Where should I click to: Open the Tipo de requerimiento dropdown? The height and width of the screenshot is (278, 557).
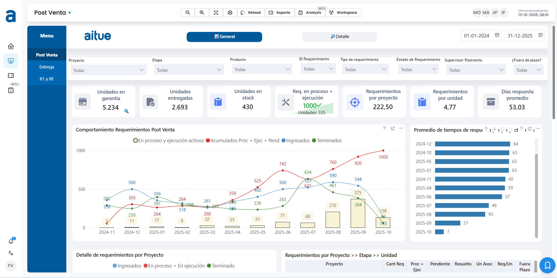(365, 69)
